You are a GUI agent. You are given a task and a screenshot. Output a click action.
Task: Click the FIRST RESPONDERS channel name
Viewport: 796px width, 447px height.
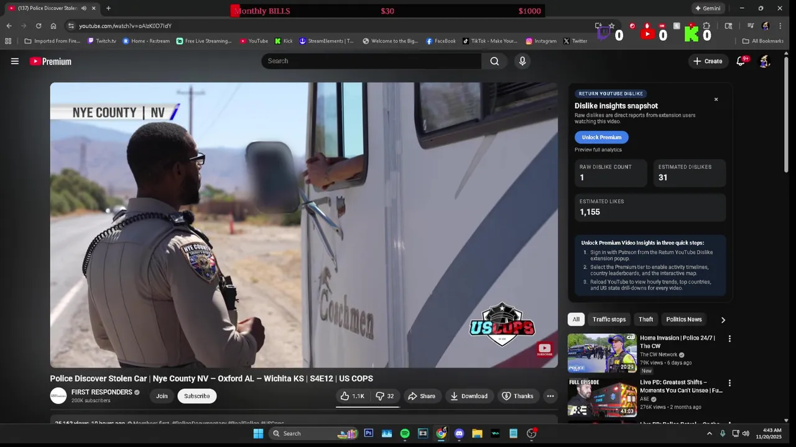[102, 392]
